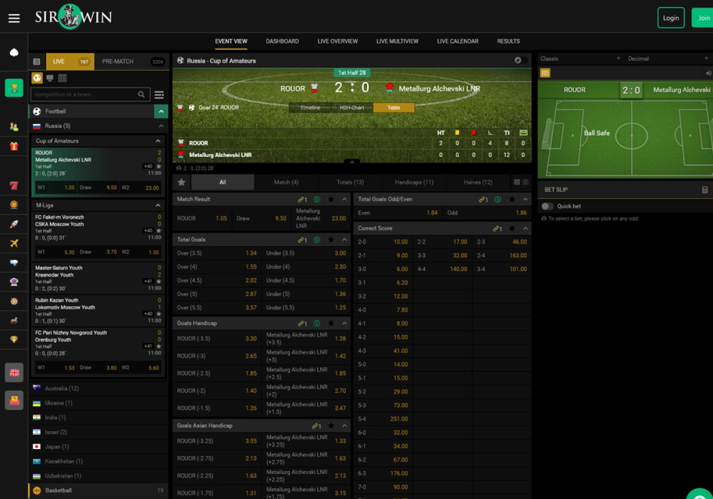Expand Japan (1) country row
713x499 pixels.
pos(98,447)
